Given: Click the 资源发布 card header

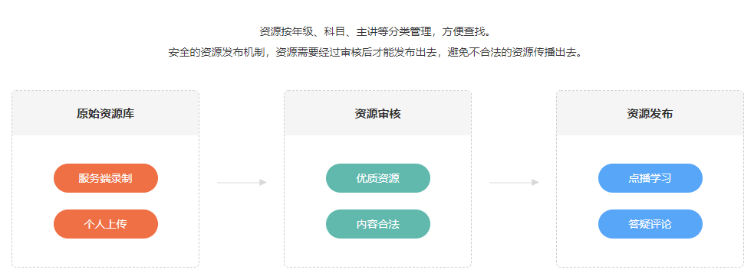Looking at the screenshot, I should coord(650,113).
